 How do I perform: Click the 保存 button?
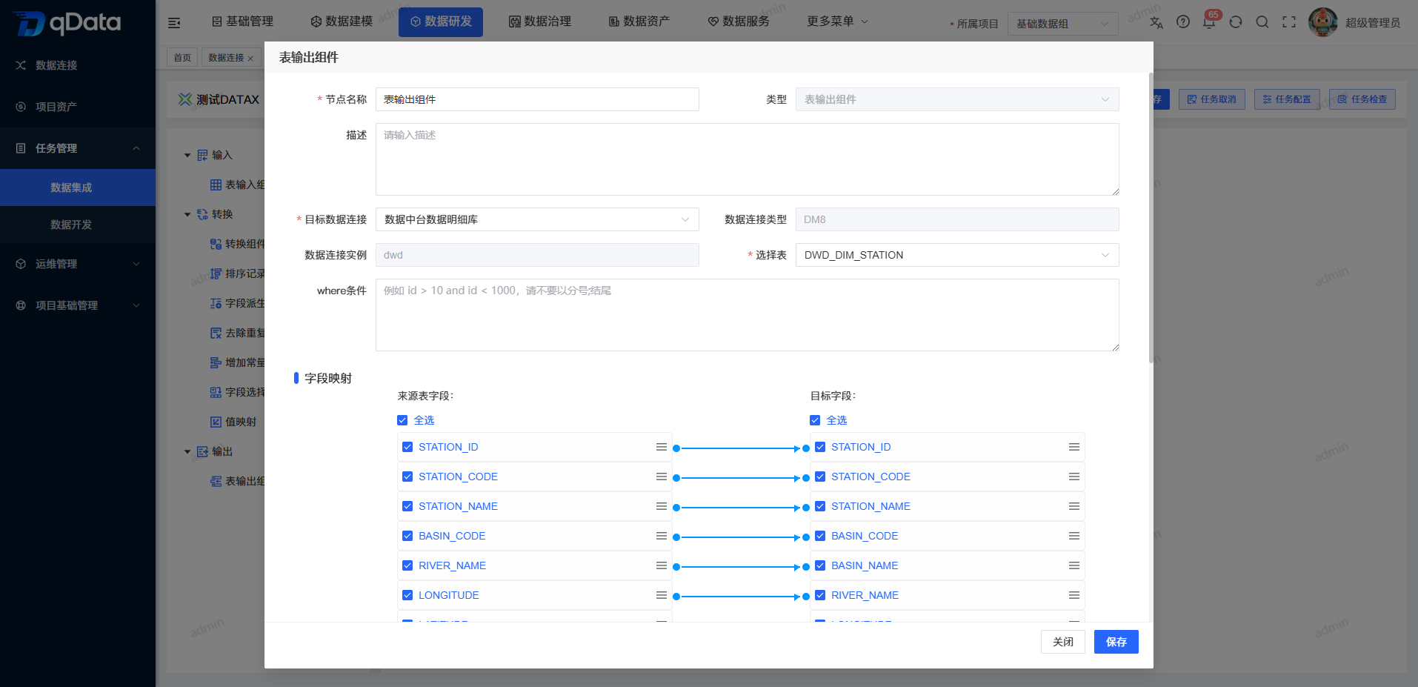point(1116,642)
